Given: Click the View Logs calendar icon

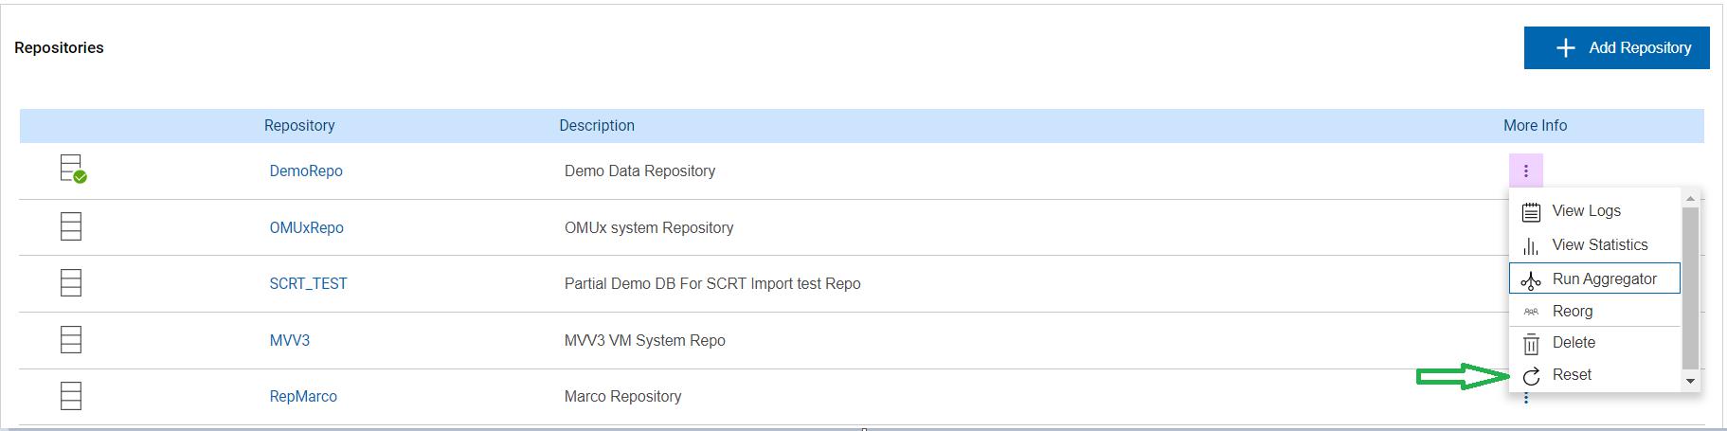Looking at the screenshot, I should (x=1531, y=211).
